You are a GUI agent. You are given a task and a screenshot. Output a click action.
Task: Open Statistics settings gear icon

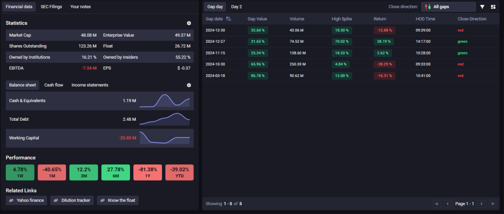click(189, 23)
